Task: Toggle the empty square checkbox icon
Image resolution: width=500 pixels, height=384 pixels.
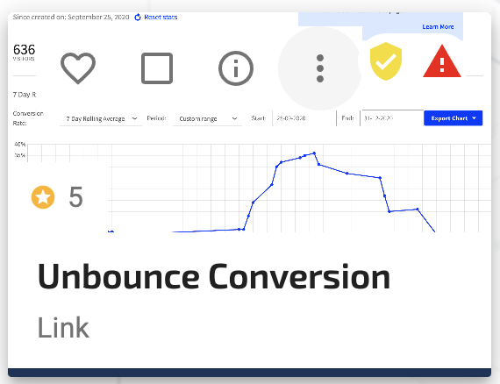Action: [157, 68]
